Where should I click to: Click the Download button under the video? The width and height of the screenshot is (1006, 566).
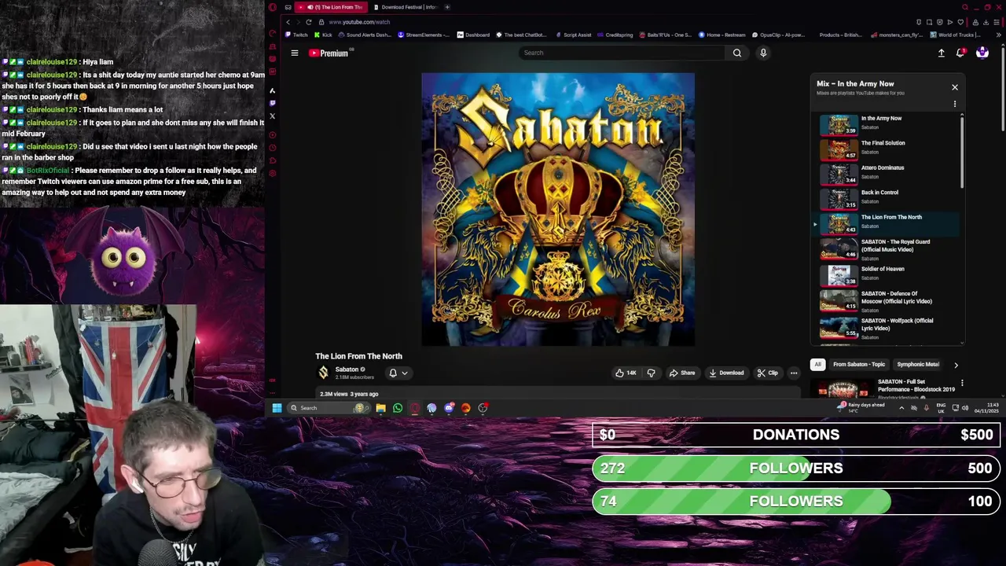[x=726, y=373]
